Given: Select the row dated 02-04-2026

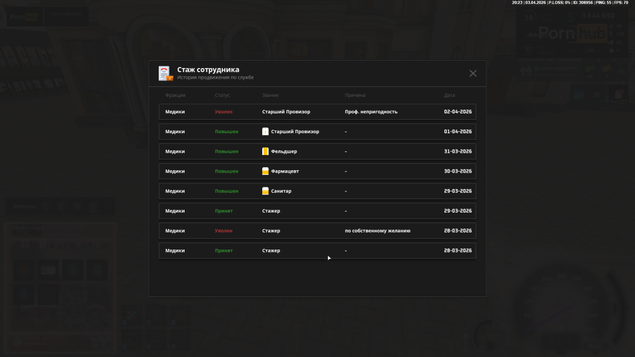Looking at the screenshot, I should pos(317,112).
